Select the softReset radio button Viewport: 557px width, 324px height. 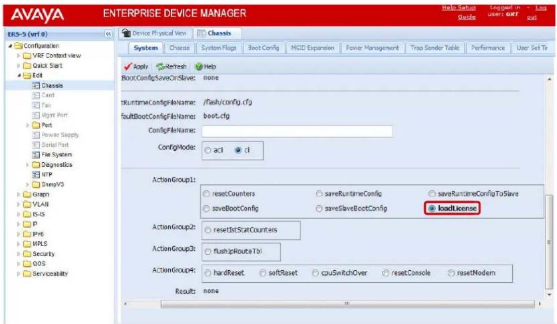click(x=263, y=273)
